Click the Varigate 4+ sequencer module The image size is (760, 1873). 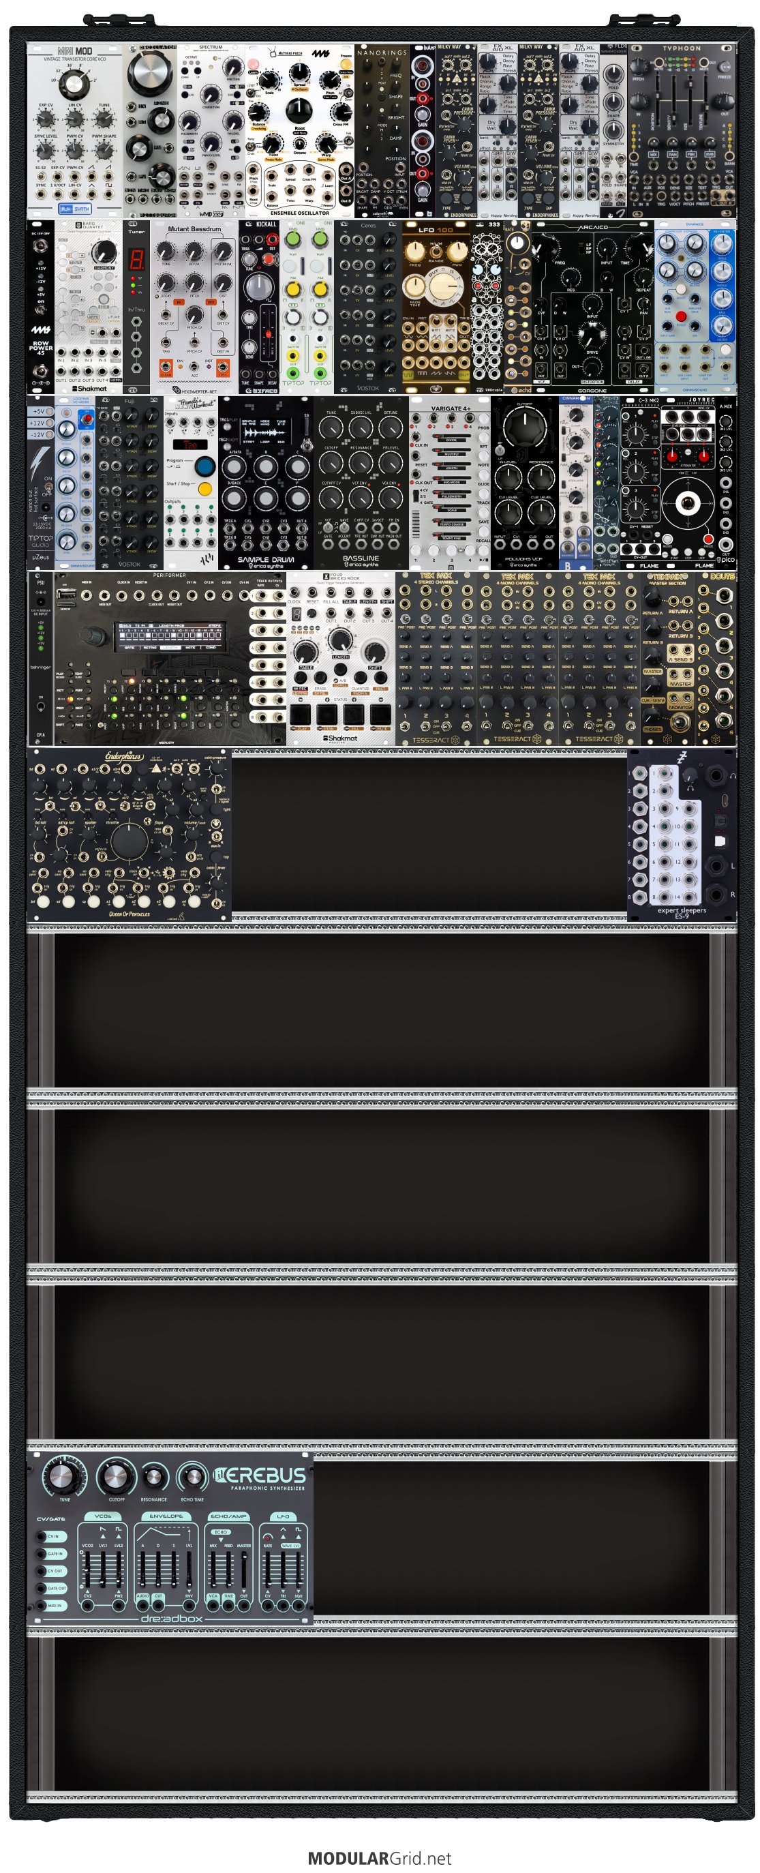coord(450,483)
